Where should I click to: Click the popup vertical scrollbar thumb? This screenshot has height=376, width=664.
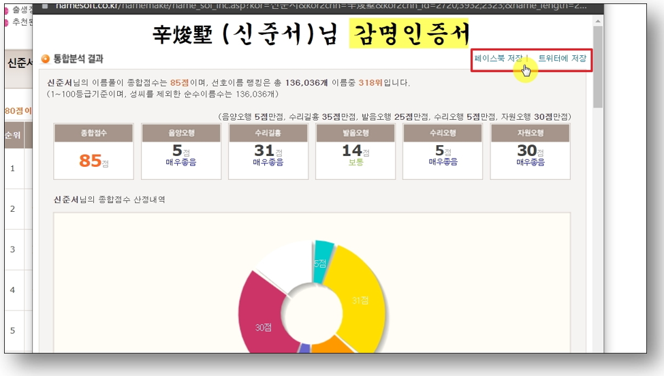click(597, 67)
